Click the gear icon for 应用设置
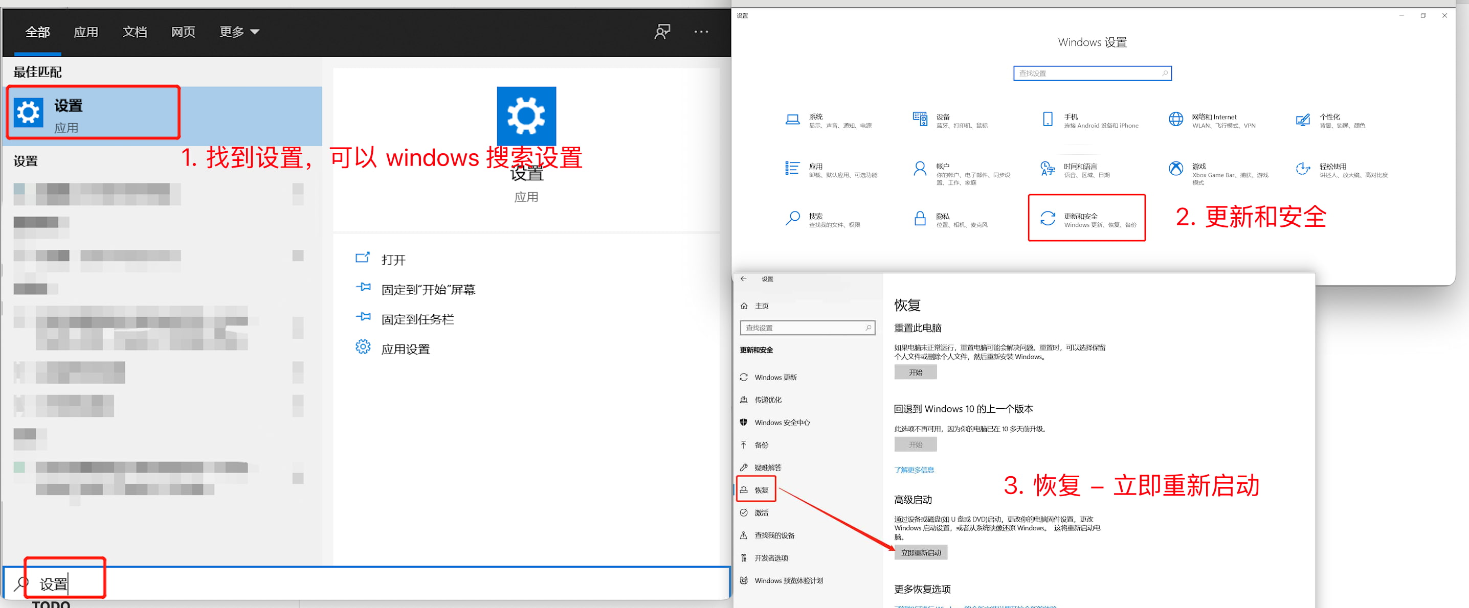Screen dimensions: 1469x608 pos(363,347)
